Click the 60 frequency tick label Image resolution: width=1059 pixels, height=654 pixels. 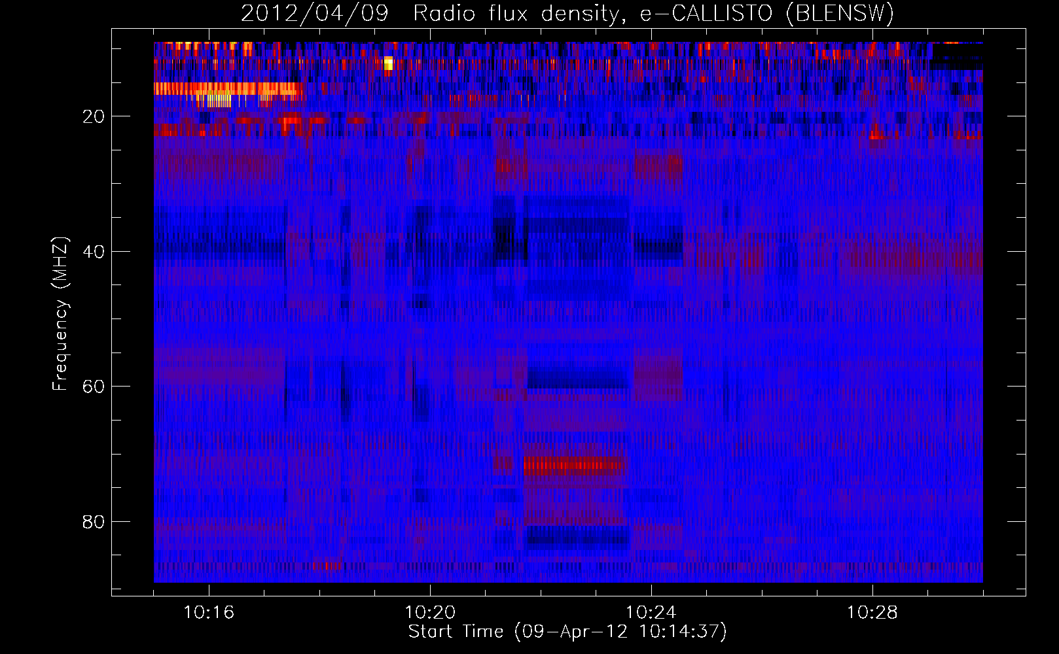coord(94,387)
